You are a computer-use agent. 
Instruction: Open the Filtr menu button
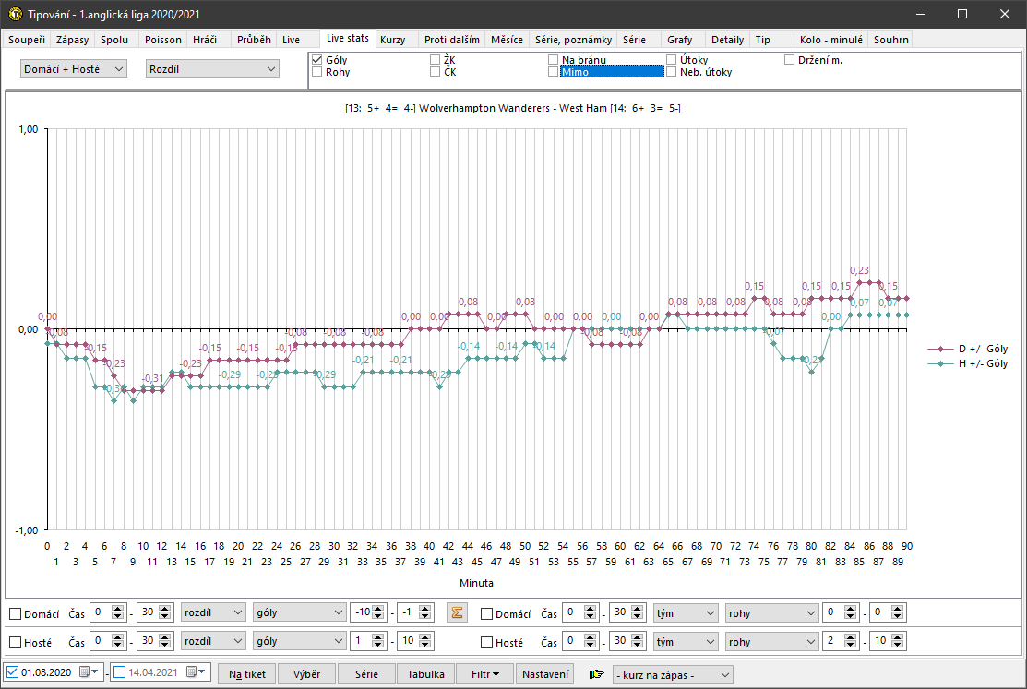point(484,674)
